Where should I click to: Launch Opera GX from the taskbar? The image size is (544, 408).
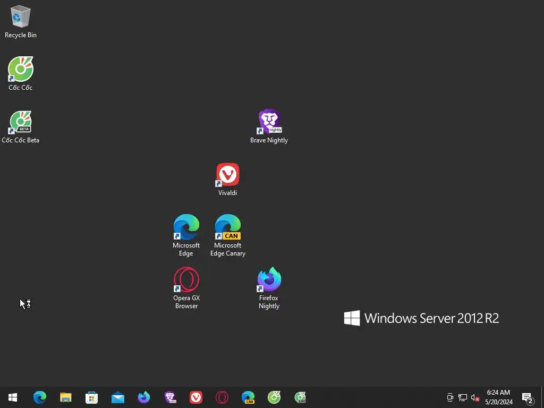click(222, 397)
